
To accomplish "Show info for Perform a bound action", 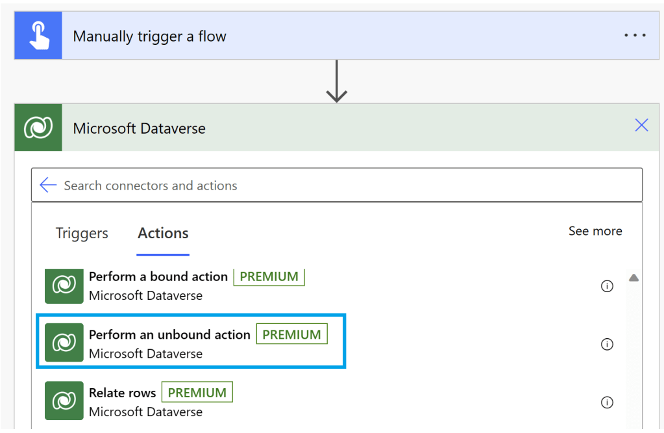I will (607, 286).
